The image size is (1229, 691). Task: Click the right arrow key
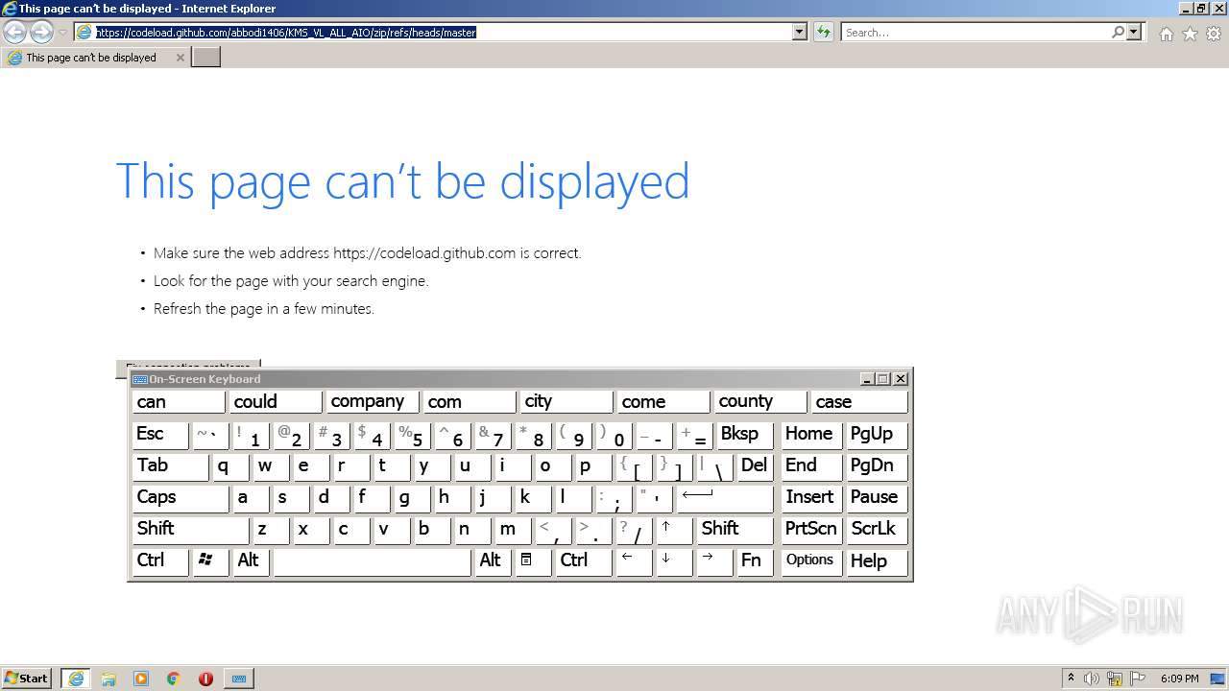pos(714,561)
